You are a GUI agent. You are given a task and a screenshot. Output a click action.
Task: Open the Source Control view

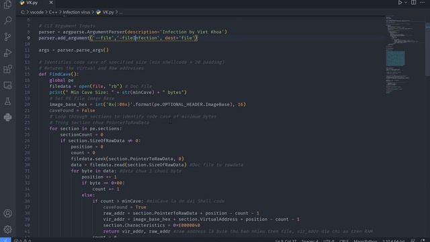pyautogui.click(x=7, y=36)
